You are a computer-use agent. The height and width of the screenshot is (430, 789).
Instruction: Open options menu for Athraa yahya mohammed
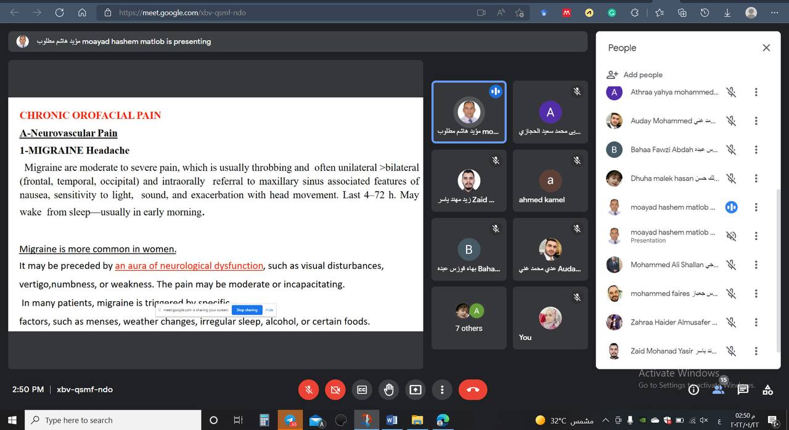[x=756, y=93]
